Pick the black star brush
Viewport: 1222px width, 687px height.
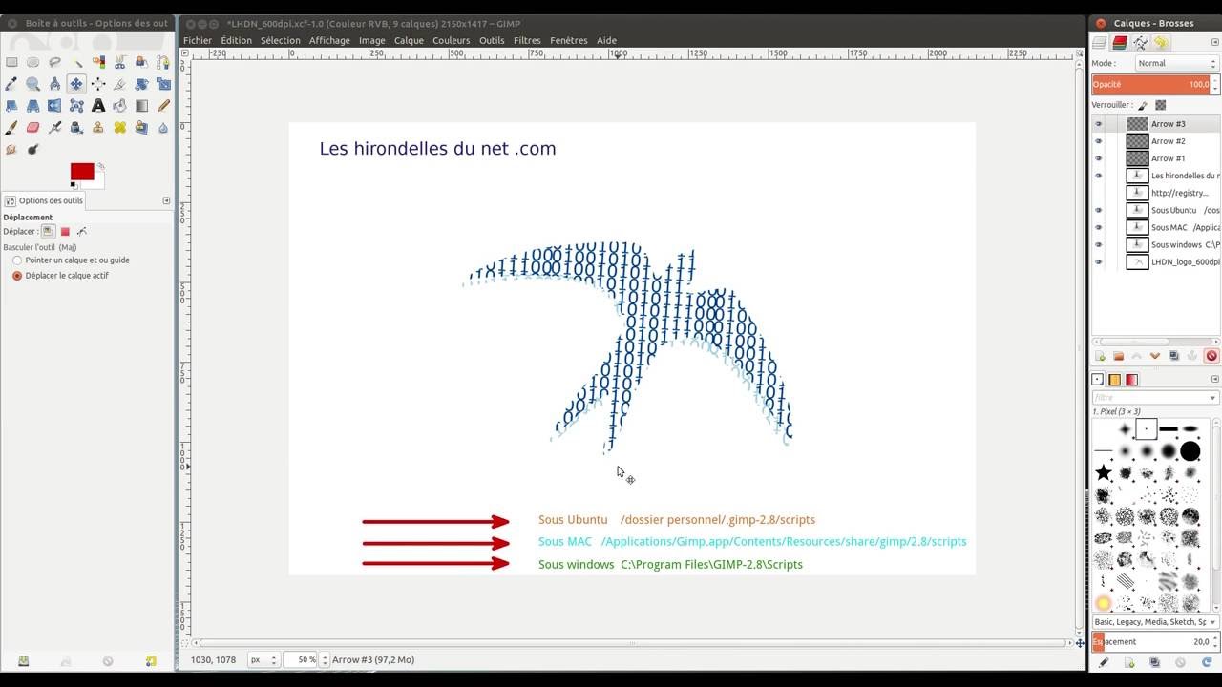point(1104,472)
